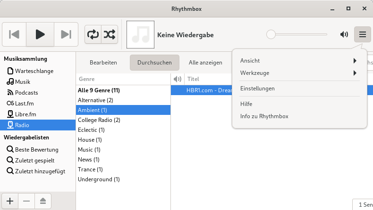The height and width of the screenshot is (210, 373).
Task: Click the Genre column header
Action: pos(123,79)
